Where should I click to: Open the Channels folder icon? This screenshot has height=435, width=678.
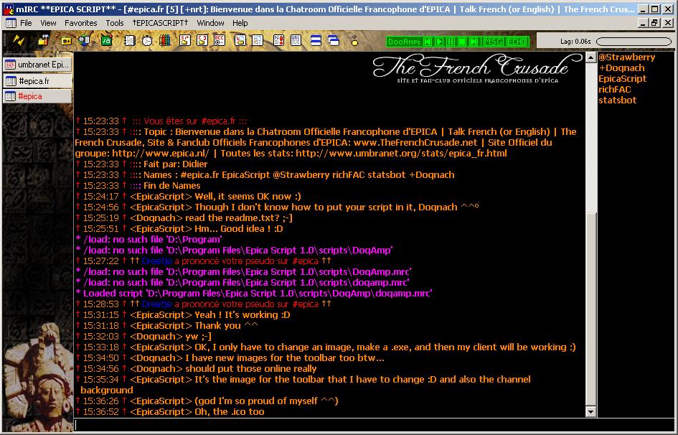pos(66,41)
